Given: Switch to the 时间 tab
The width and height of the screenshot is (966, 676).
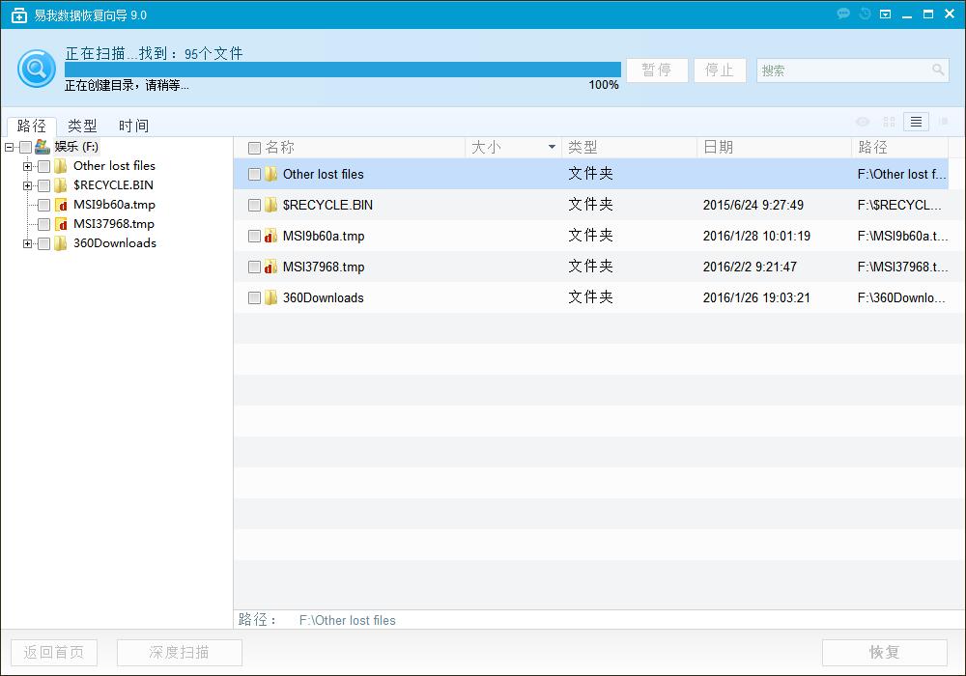Looking at the screenshot, I should [133, 126].
